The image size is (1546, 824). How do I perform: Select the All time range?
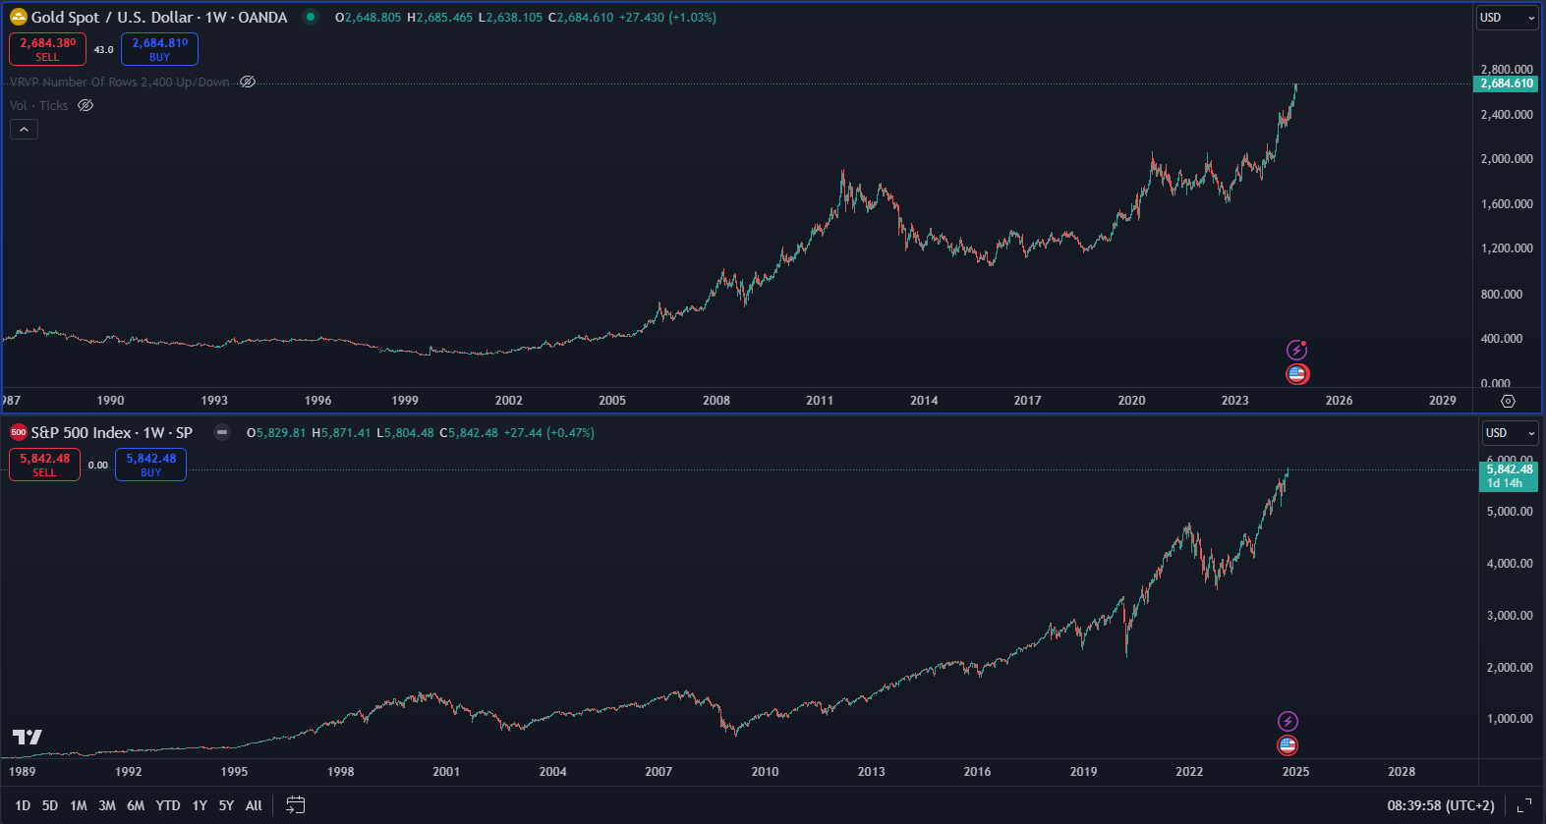click(x=254, y=805)
